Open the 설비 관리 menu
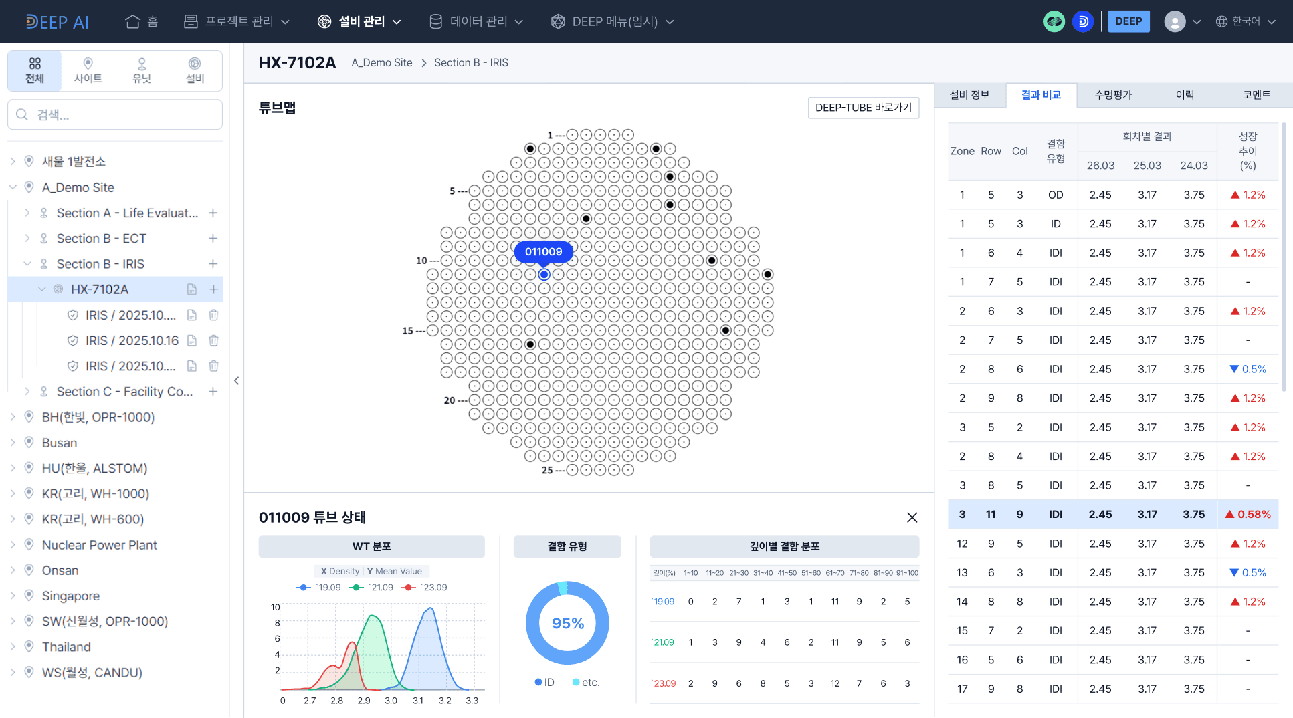Viewport: 1293px width, 718px height. [359, 21]
